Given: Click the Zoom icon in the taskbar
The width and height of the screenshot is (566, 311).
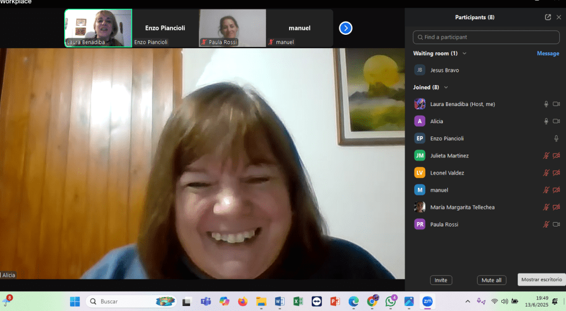Looking at the screenshot, I should click(427, 302).
